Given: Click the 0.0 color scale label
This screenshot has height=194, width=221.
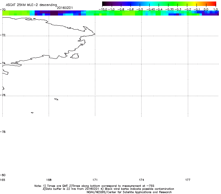Looking at the screenshot, I should [206, 10].
